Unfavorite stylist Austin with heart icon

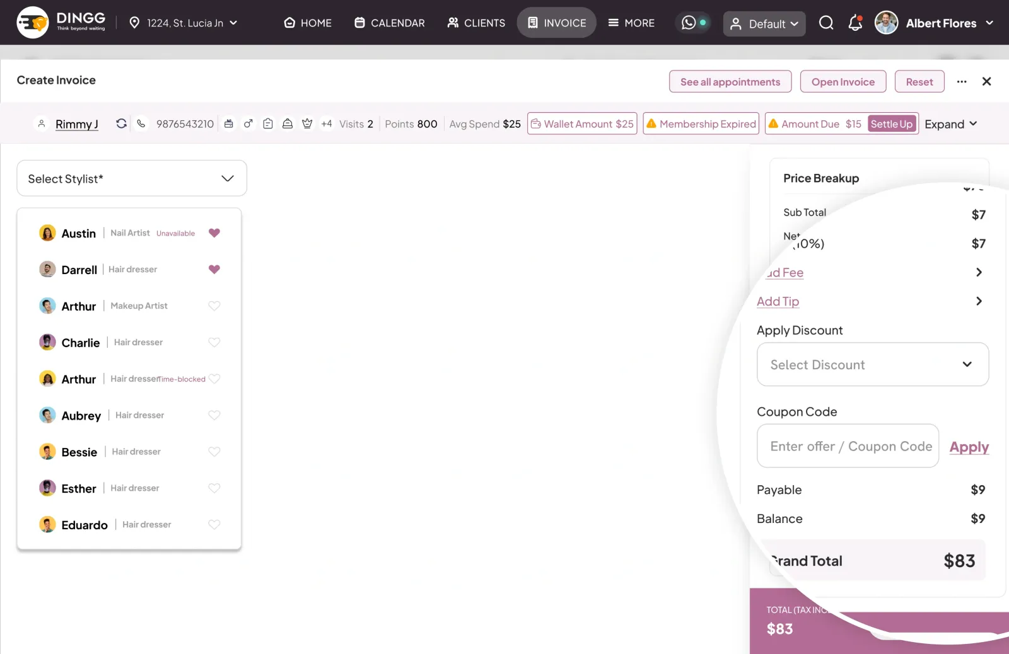point(214,233)
